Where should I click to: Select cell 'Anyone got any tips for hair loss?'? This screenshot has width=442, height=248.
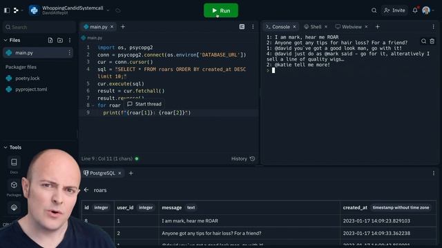(x=249, y=234)
